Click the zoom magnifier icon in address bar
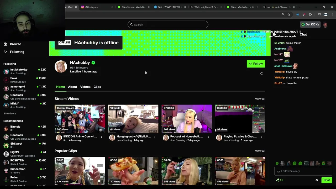The image size is (336, 189). [x=283, y=14]
